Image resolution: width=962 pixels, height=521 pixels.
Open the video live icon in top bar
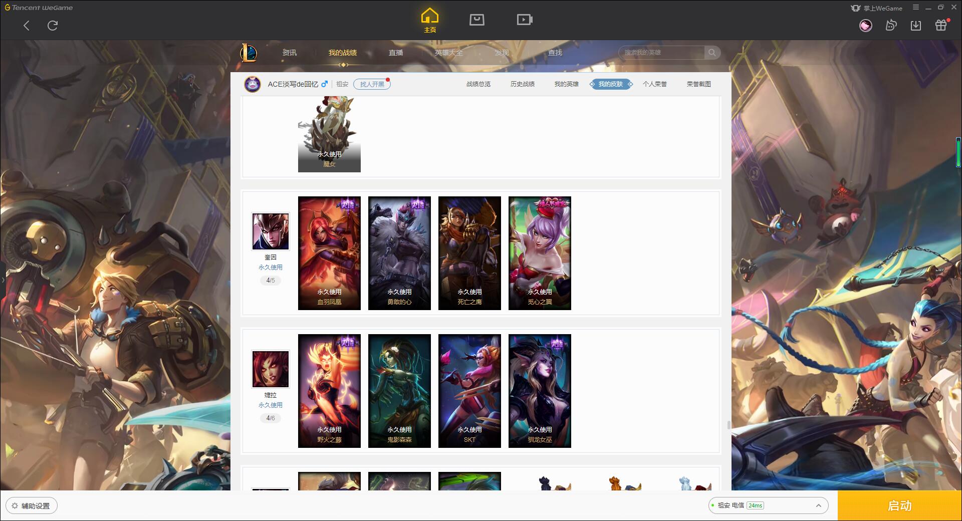tap(525, 20)
